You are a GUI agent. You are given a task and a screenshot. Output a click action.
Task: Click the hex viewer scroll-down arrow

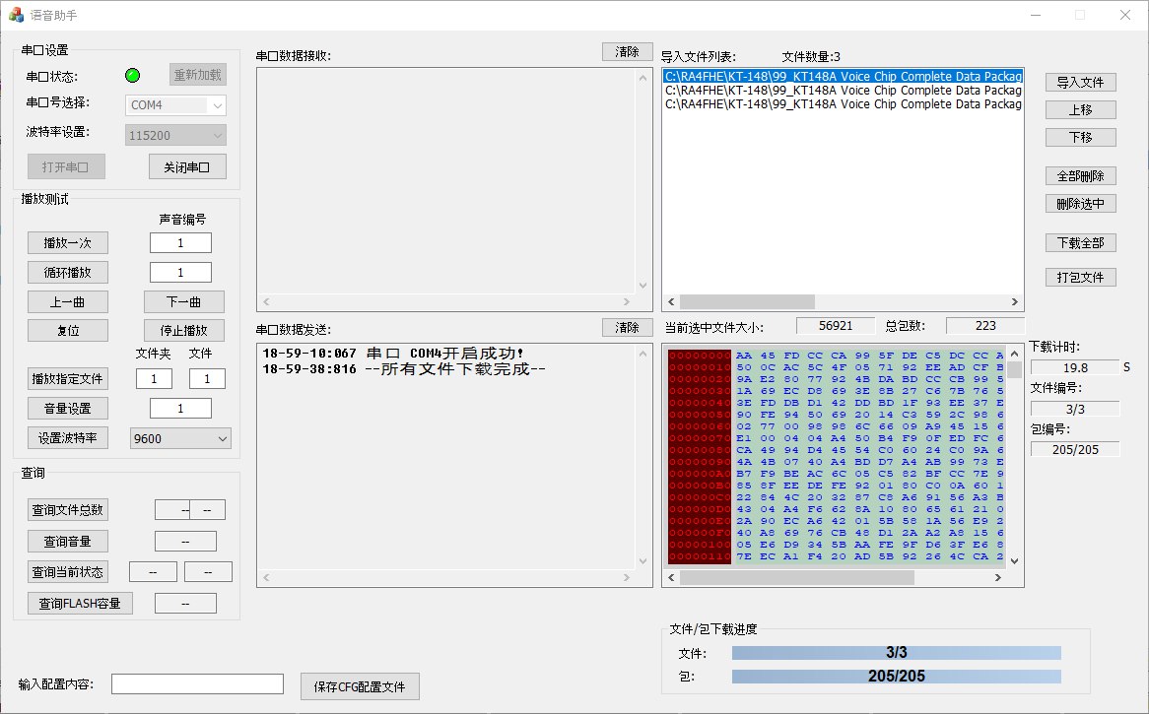(x=1015, y=561)
